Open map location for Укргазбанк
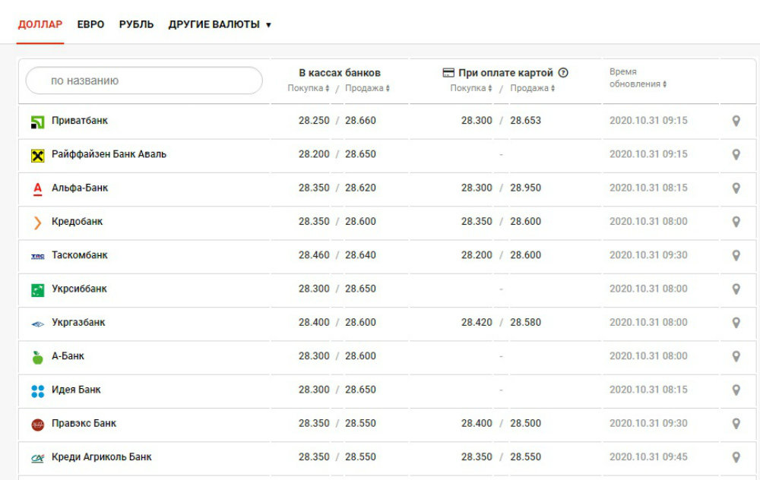The width and height of the screenshot is (760, 480). point(736,323)
